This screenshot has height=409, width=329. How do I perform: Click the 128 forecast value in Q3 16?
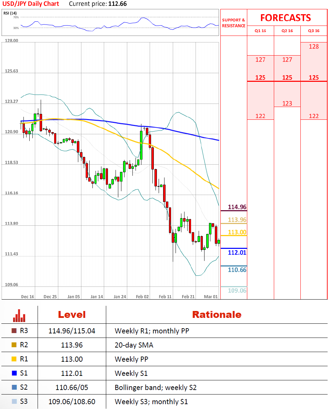(314, 47)
